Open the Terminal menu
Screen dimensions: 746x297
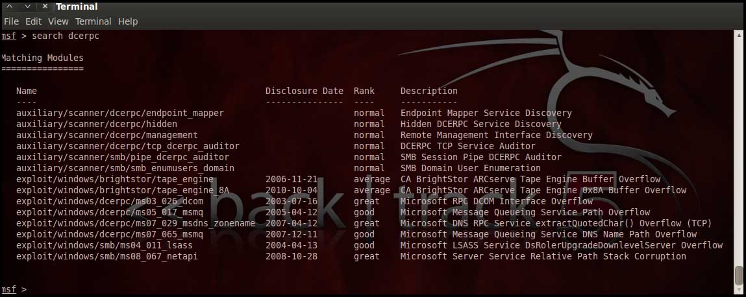(x=93, y=21)
